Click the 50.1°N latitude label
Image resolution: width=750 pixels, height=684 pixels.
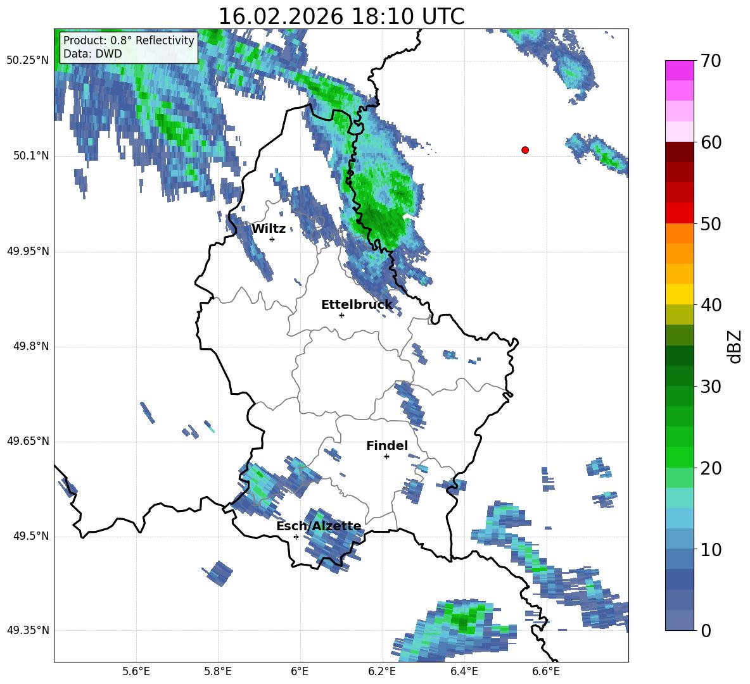(31, 156)
